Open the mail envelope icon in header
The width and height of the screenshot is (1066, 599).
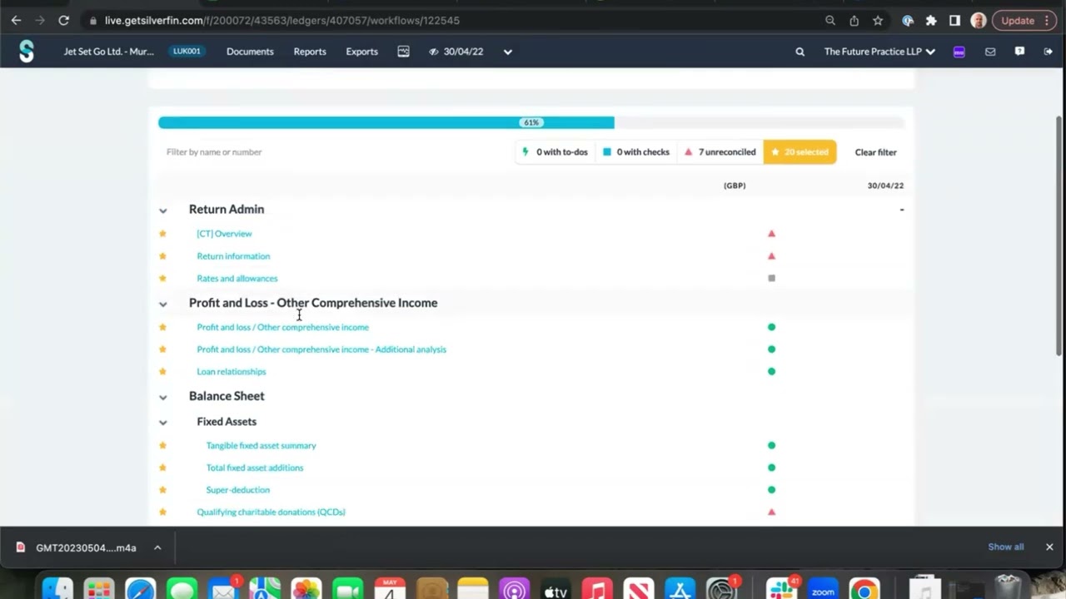[990, 52]
